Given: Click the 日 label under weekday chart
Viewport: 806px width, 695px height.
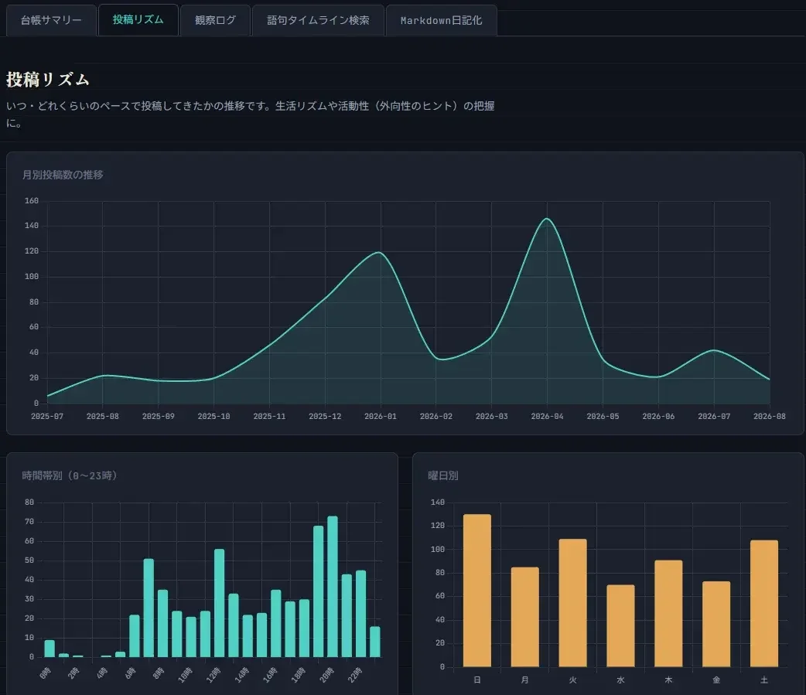Looking at the screenshot, I should [x=477, y=680].
